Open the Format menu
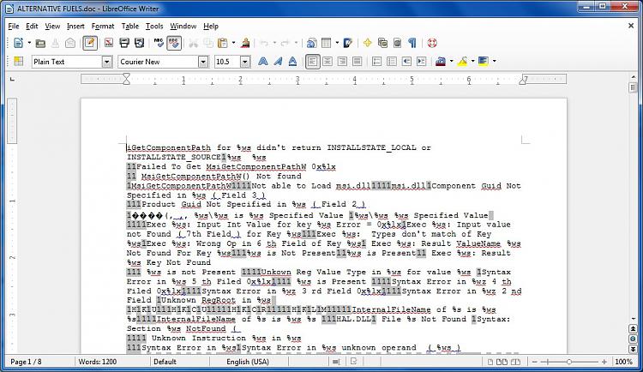The image size is (643, 372). (x=103, y=27)
